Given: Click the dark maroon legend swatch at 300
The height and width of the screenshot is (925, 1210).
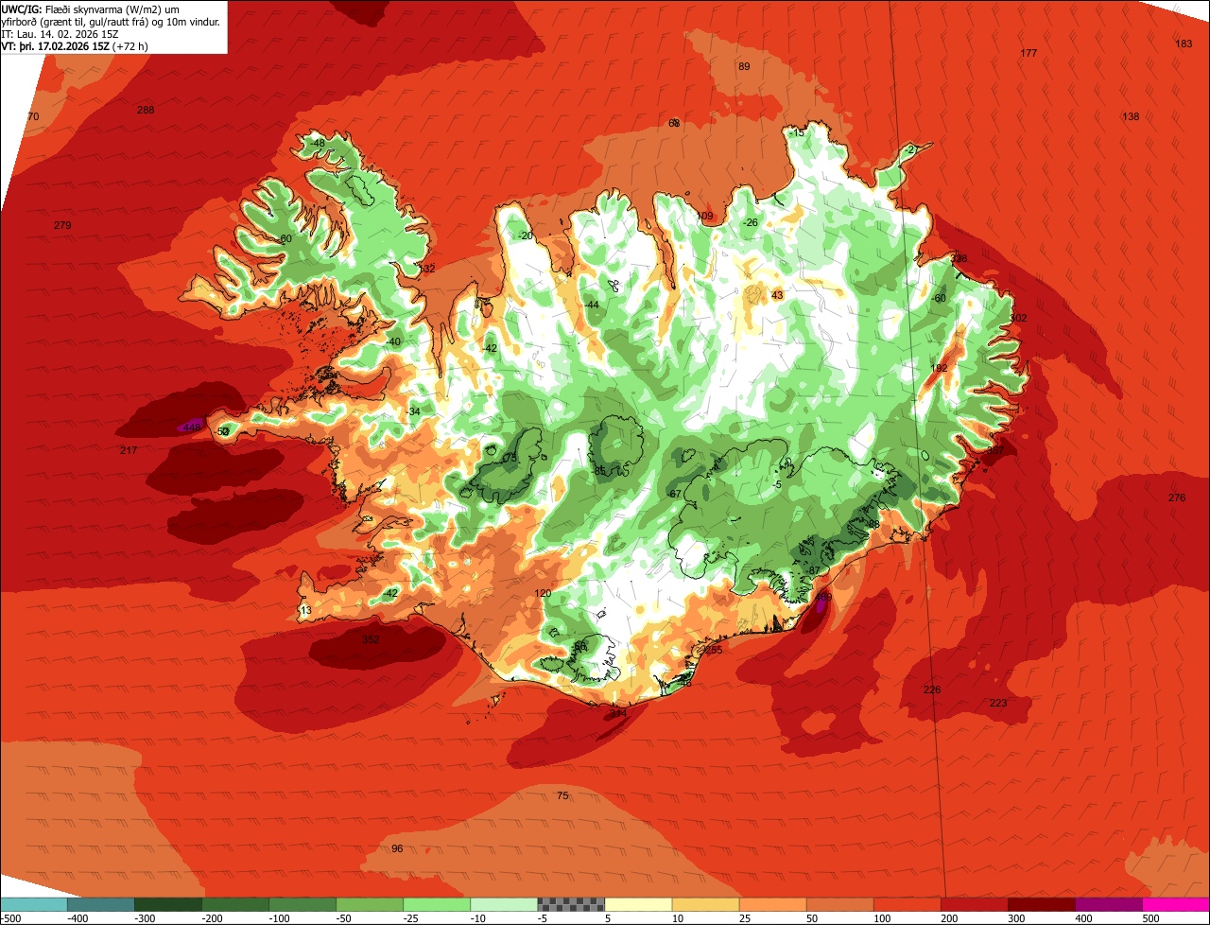Looking at the screenshot, I should click(x=1040, y=904).
